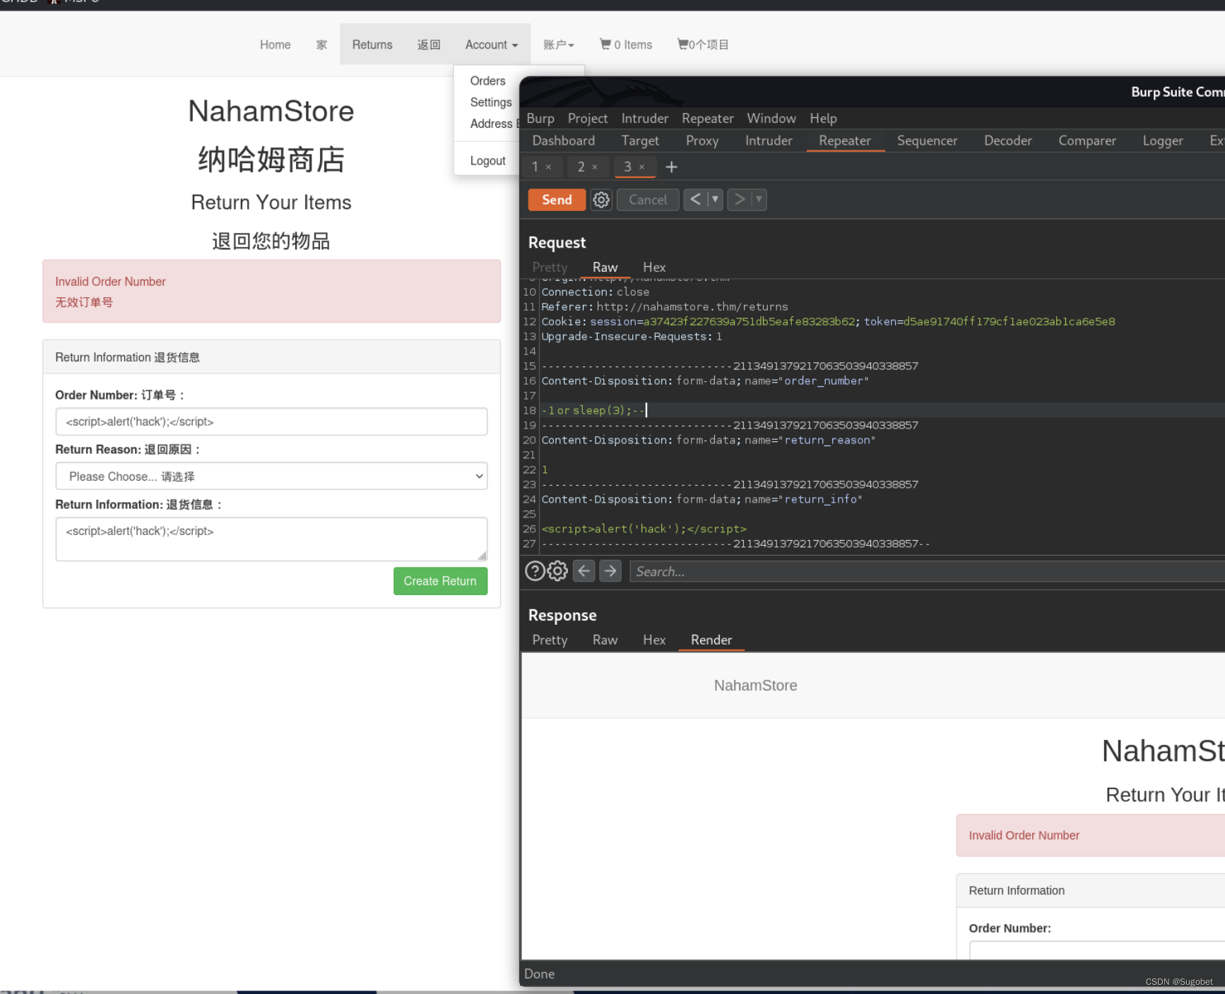Click the Cancel button in Repeater

(648, 200)
